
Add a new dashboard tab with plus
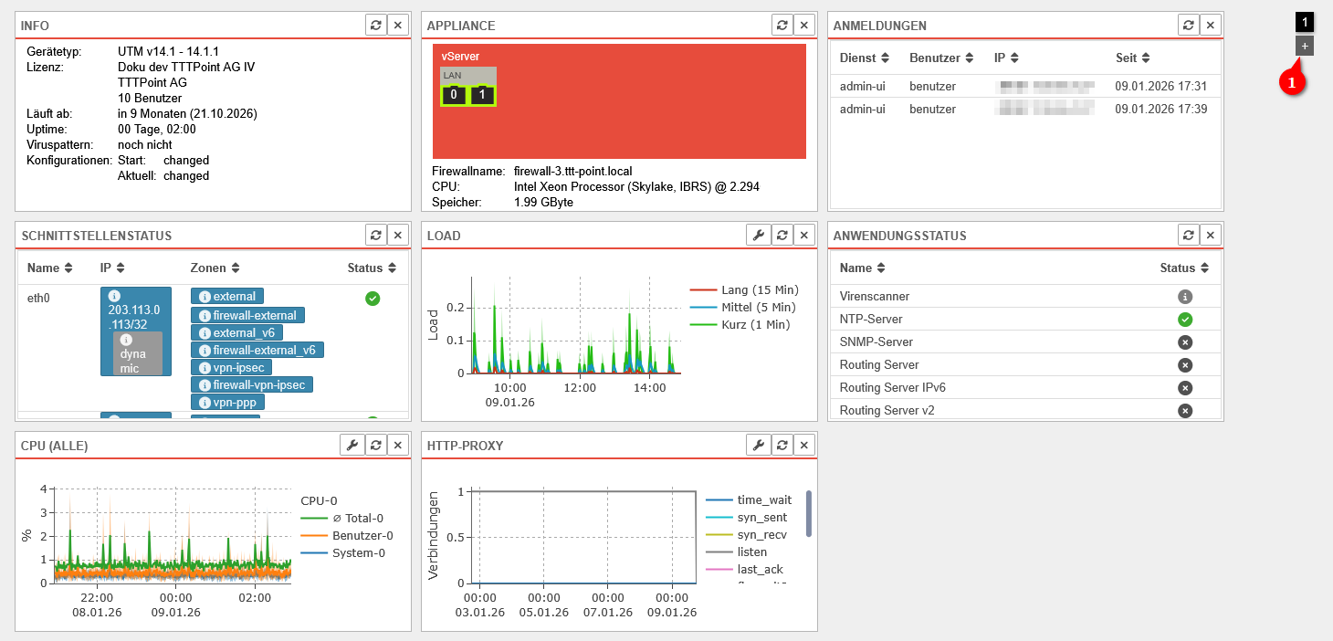(x=1305, y=46)
